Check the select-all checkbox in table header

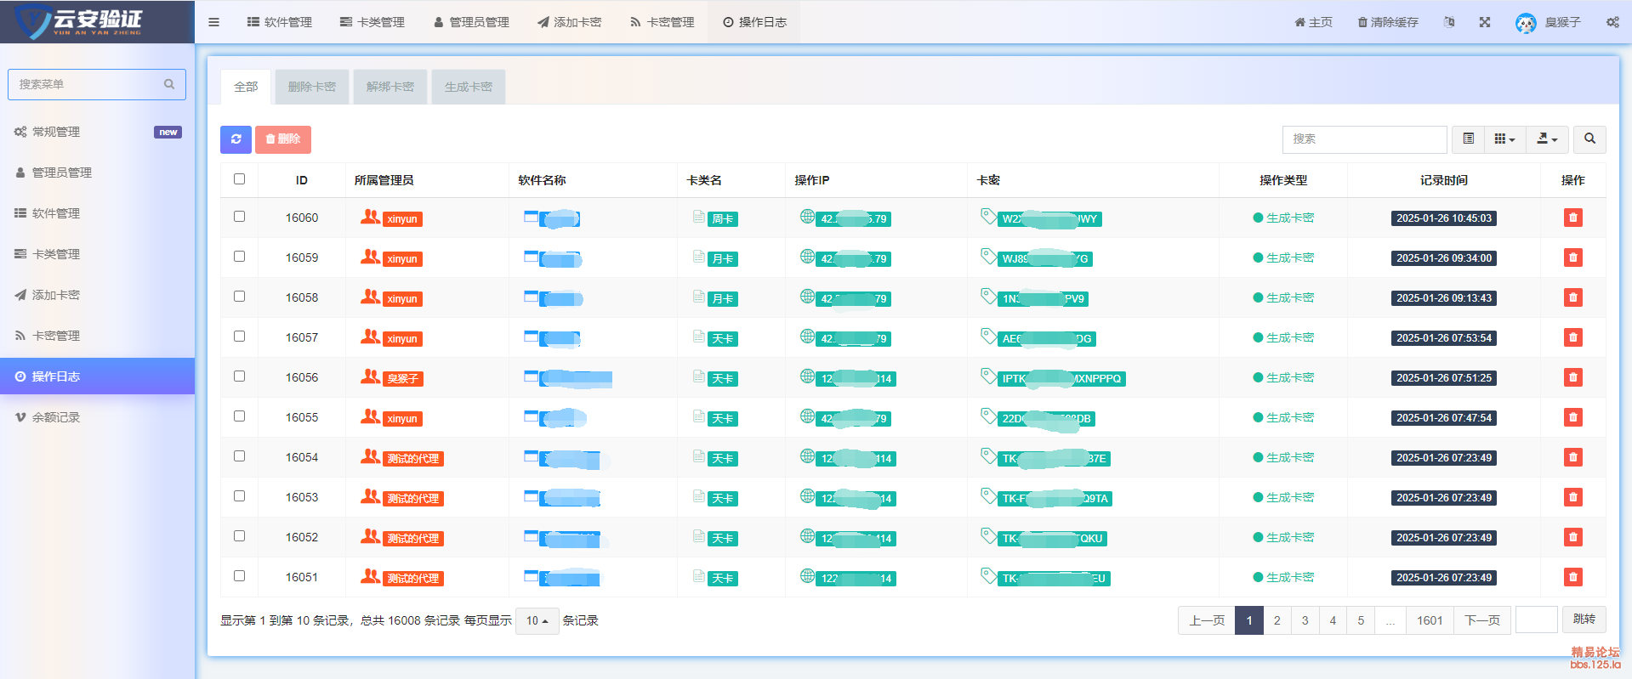coord(239,179)
